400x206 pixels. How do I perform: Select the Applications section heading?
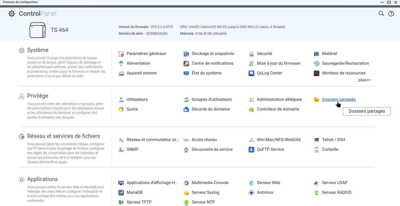tap(42, 179)
